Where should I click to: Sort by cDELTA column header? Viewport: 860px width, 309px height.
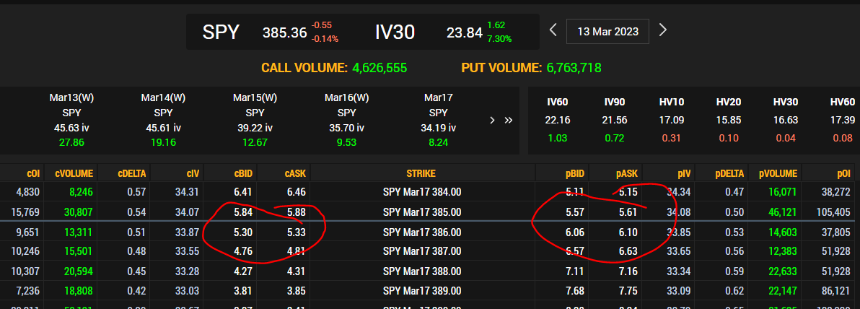click(x=131, y=173)
